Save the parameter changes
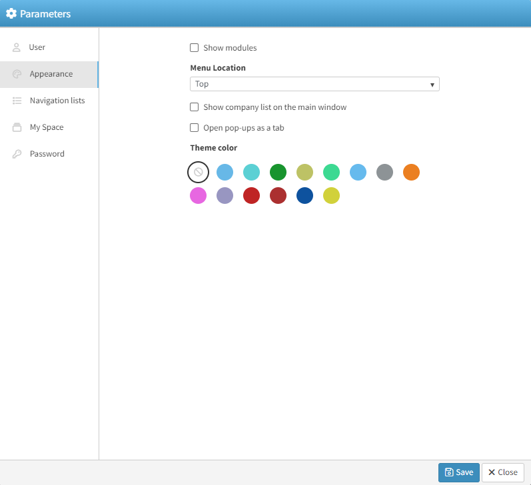 (x=458, y=472)
